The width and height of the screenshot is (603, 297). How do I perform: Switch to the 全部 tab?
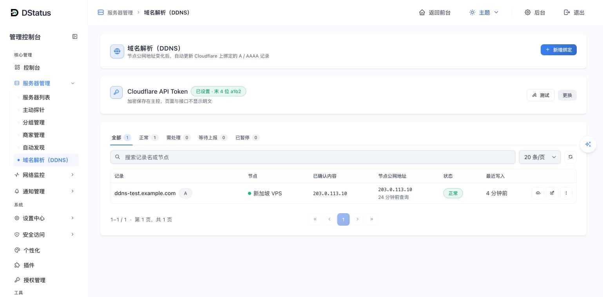pyautogui.click(x=121, y=138)
